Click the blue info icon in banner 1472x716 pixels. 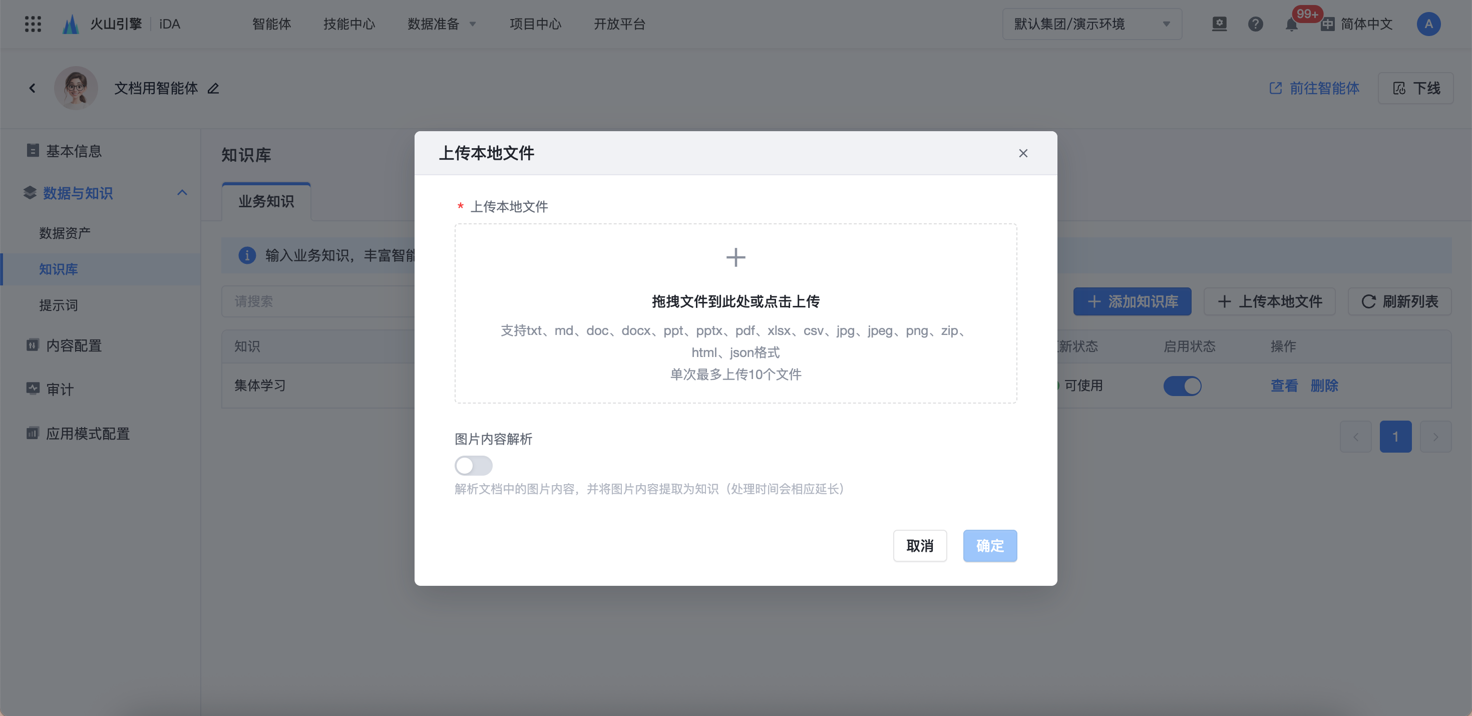pyautogui.click(x=247, y=255)
